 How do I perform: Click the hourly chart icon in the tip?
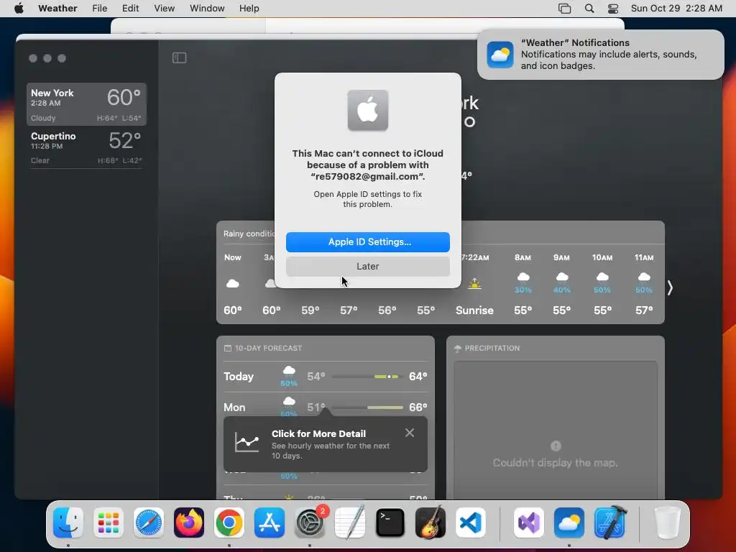click(247, 442)
